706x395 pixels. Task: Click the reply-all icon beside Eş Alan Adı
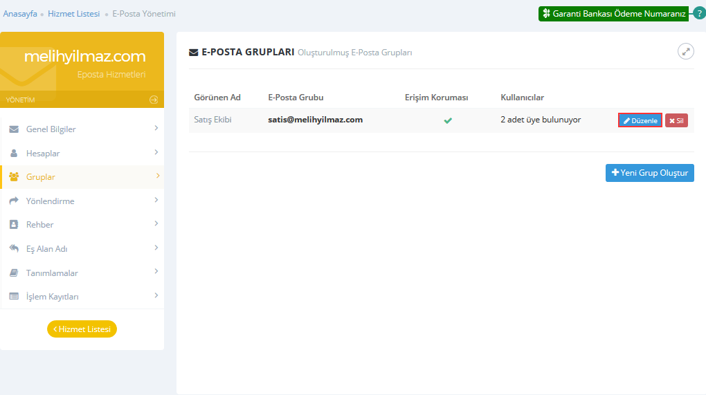pos(14,249)
